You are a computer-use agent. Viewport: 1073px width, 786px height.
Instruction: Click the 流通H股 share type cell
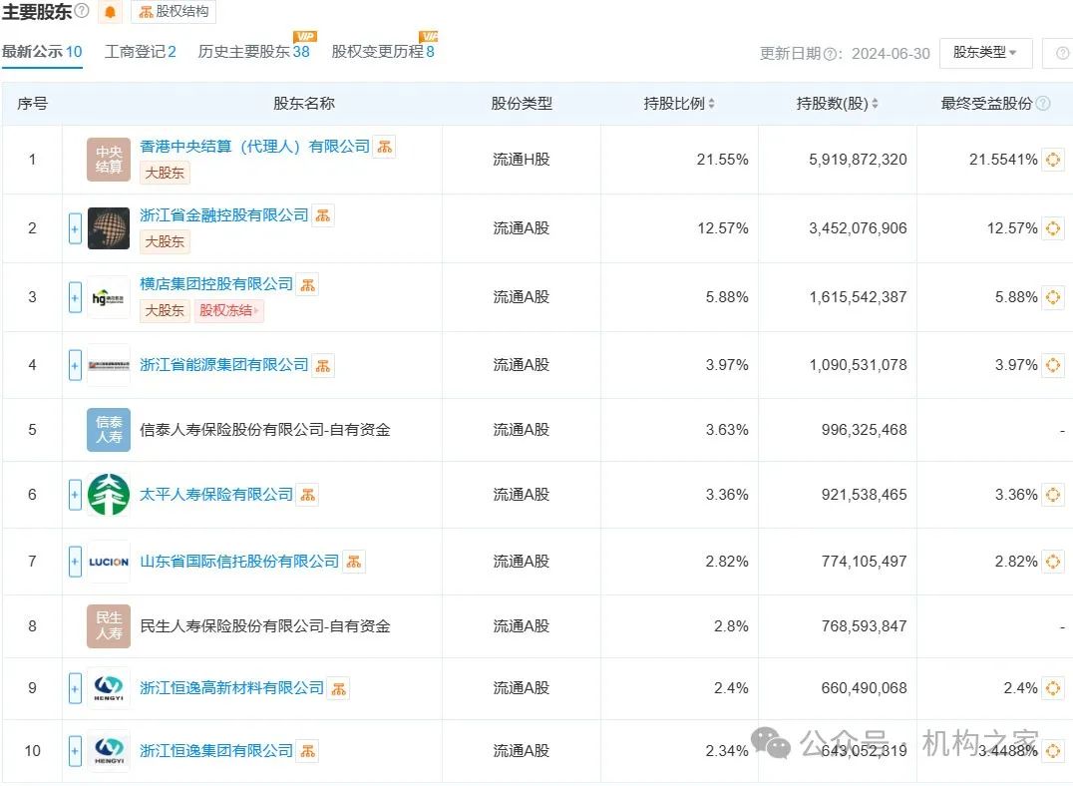tap(522, 160)
